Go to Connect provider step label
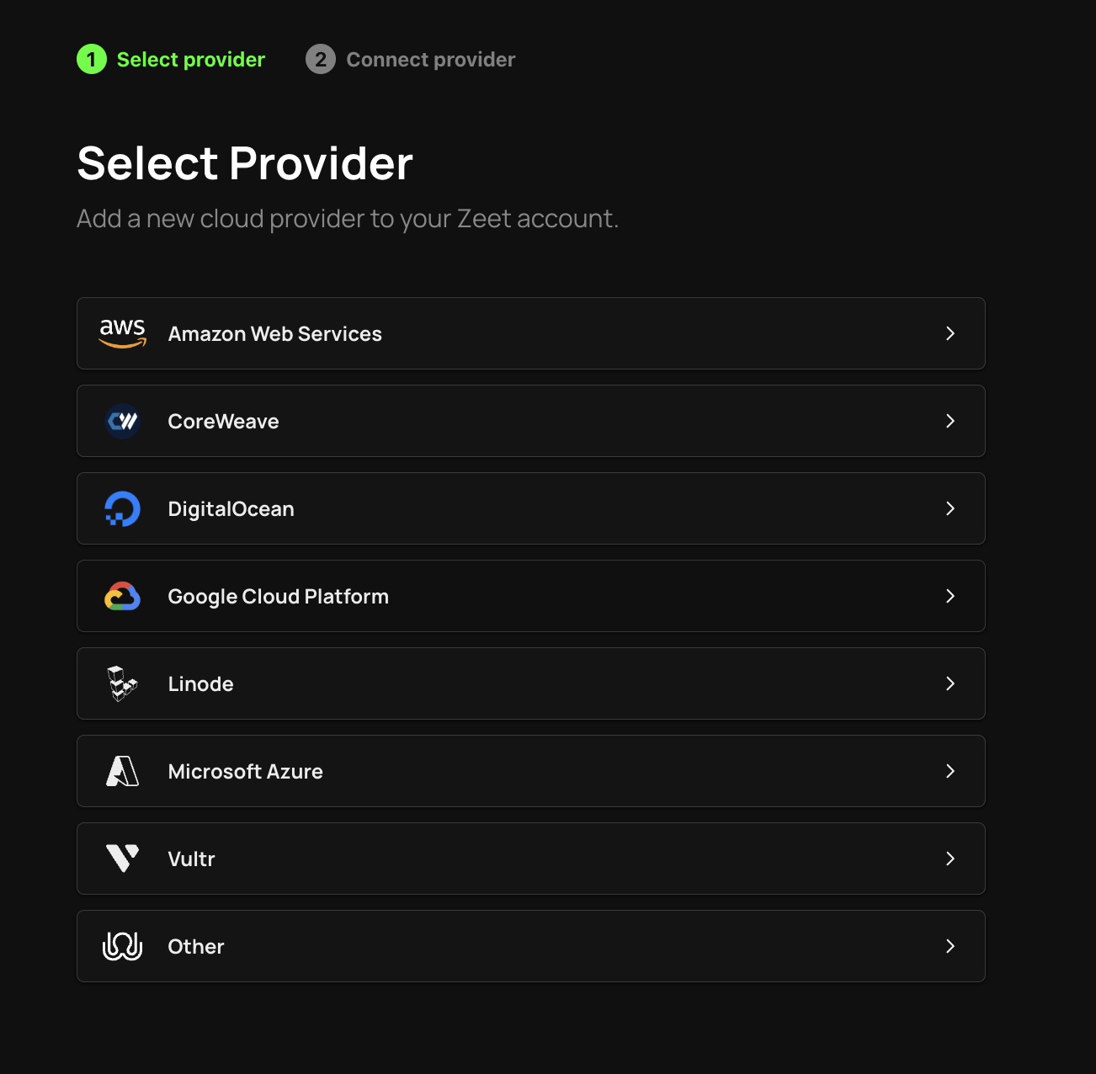Viewport: 1096px width, 1074px height. tap(431, 60)
